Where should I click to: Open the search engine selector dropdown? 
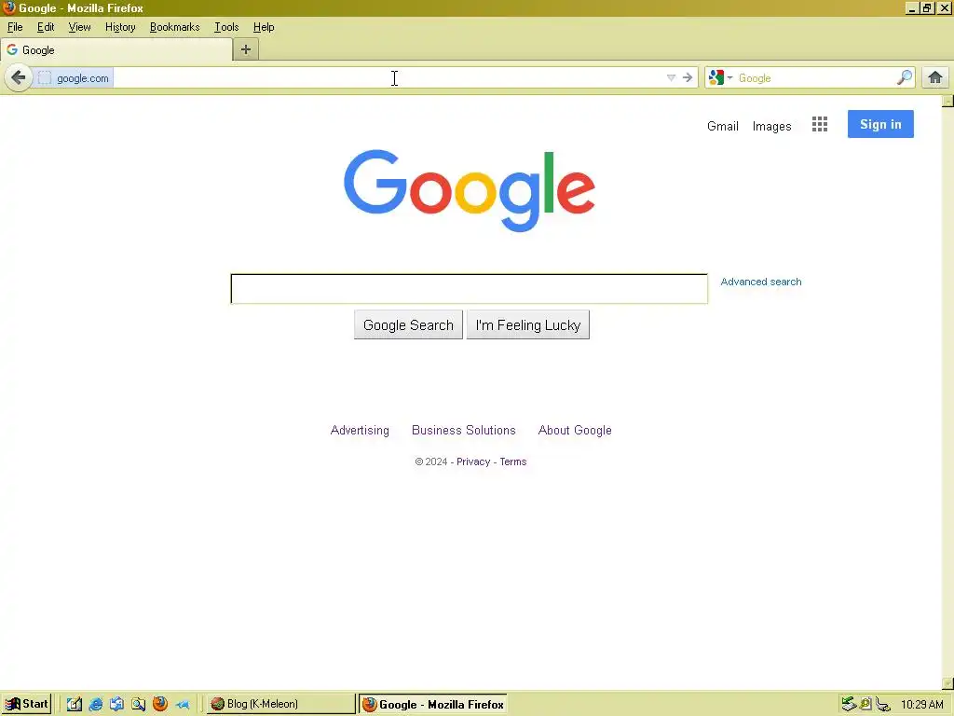tap(721, 78)
